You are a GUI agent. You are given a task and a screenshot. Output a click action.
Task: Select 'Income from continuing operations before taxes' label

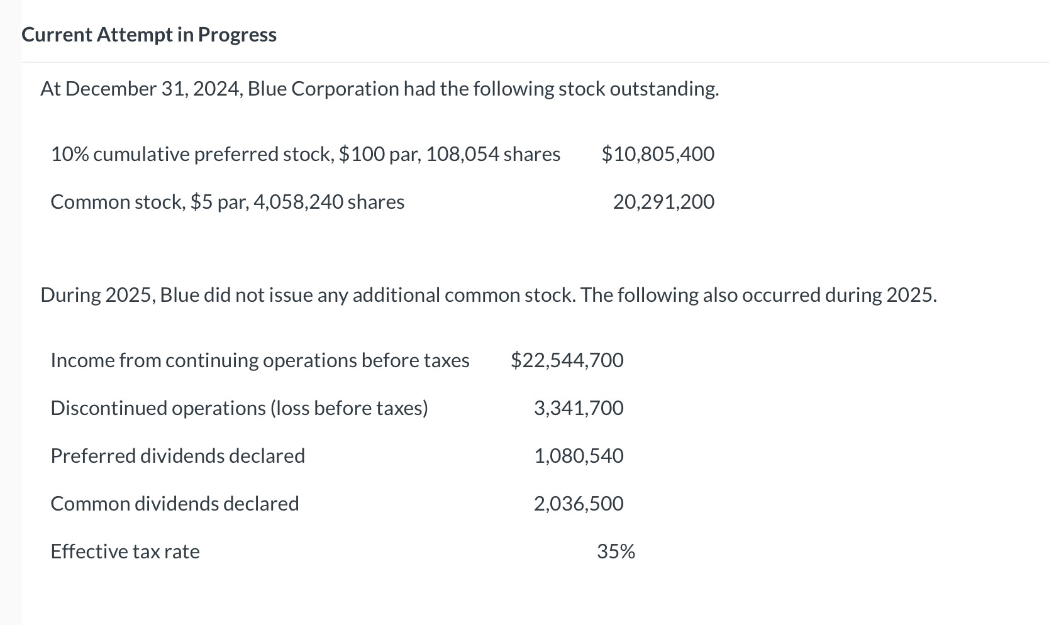coord(260,360)
